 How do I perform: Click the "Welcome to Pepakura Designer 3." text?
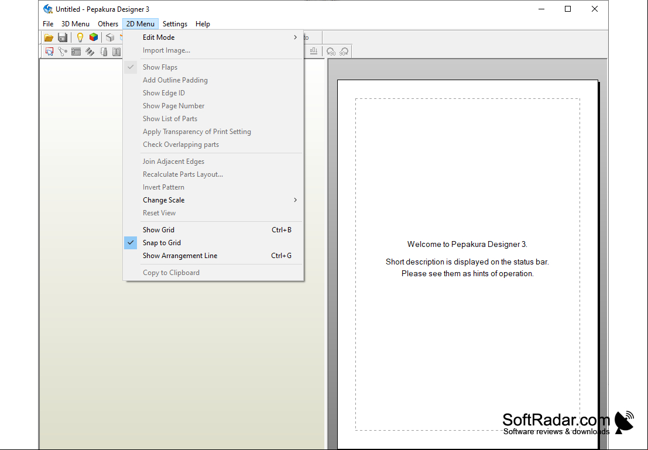[467, 244]
